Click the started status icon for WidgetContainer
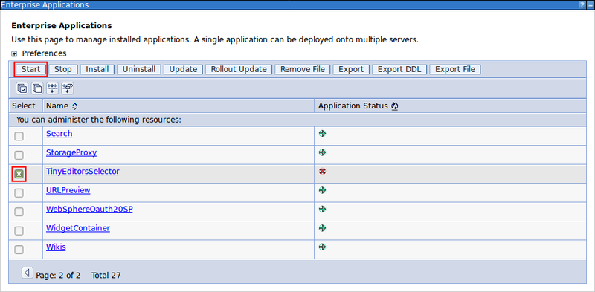Image resolution: width=595 pixels, height=292 pixels. tap(323, 228)
